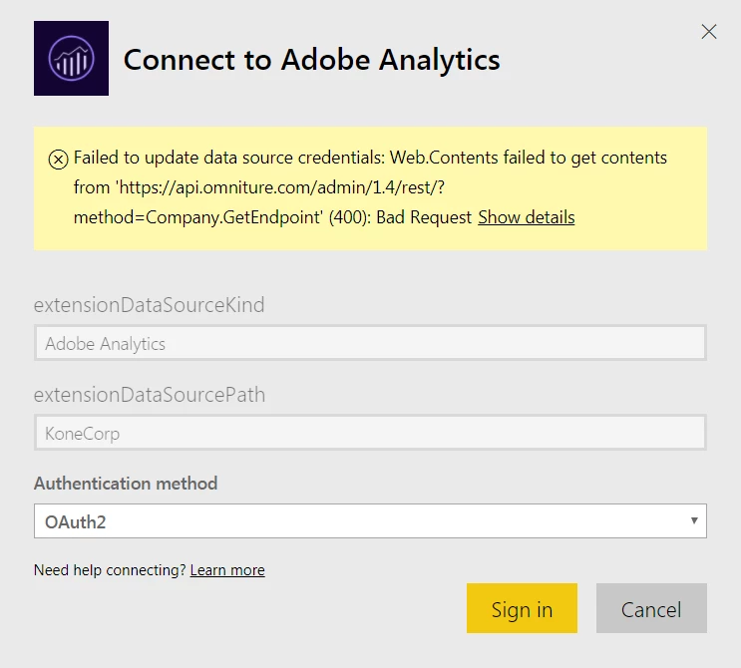
Task: Click the KoneCorp data source path field
Action: [x=370, y=434]
